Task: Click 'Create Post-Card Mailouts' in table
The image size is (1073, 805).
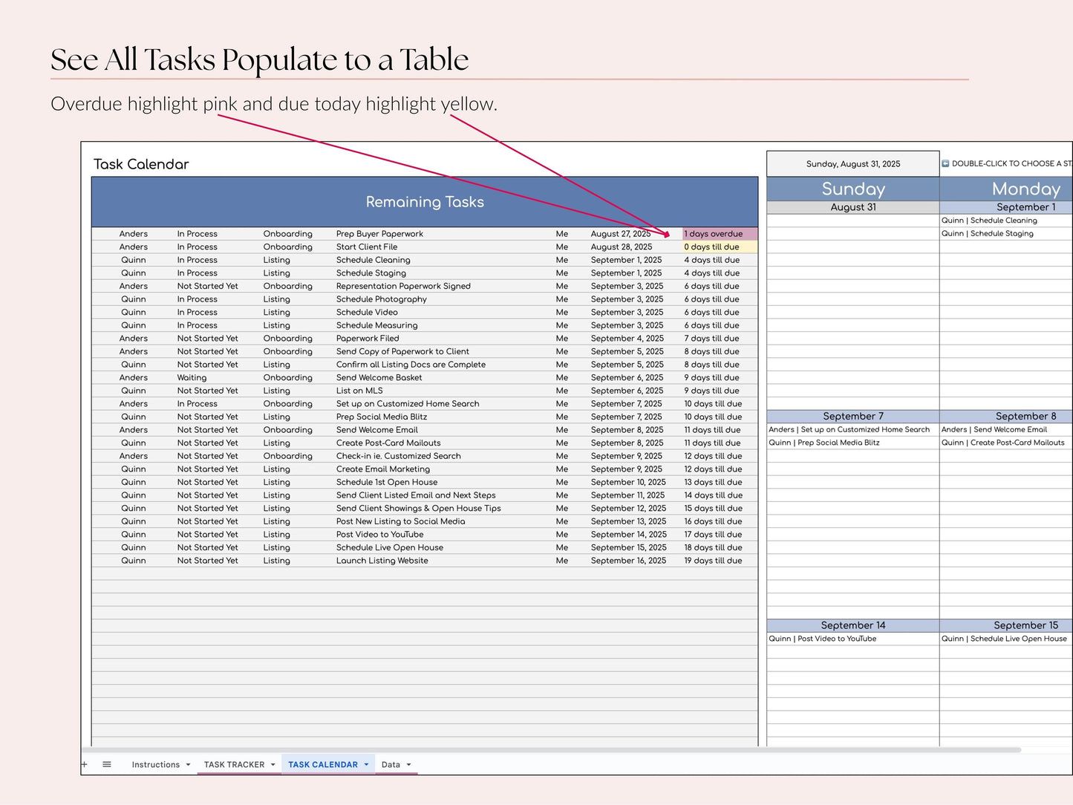Action: tap(388, 443)
